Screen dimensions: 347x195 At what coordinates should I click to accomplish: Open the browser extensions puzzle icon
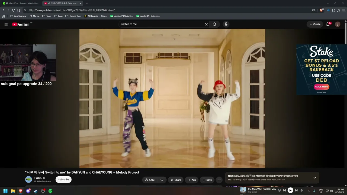click(x=333, y=10)
